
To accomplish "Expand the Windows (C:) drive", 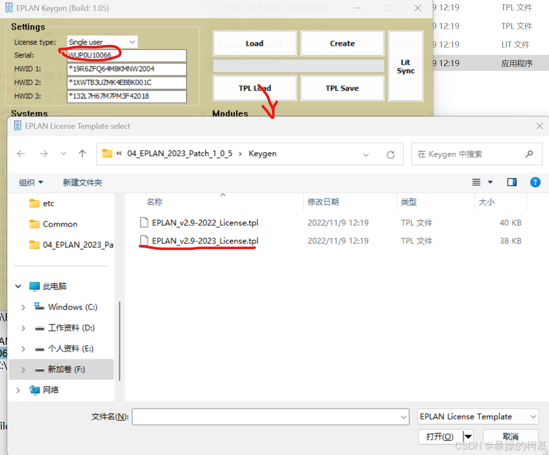I will click(23, 307).
